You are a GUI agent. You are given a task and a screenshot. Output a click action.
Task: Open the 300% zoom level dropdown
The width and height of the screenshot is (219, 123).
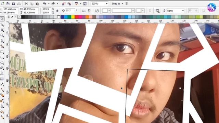106,4
